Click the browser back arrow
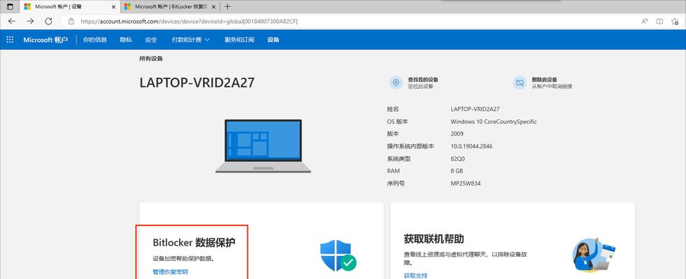Viewport: 686px width, 279px height. [11, 21]
